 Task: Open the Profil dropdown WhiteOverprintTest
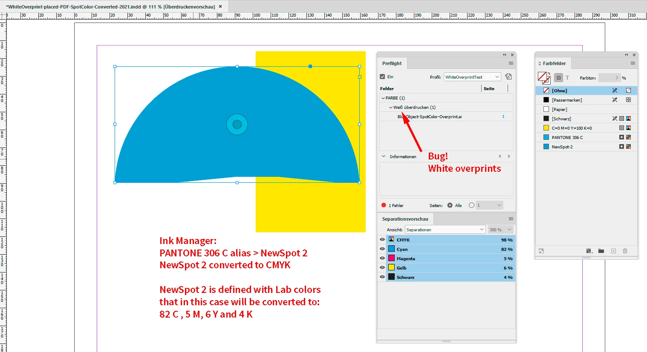(x=472, y=77)
